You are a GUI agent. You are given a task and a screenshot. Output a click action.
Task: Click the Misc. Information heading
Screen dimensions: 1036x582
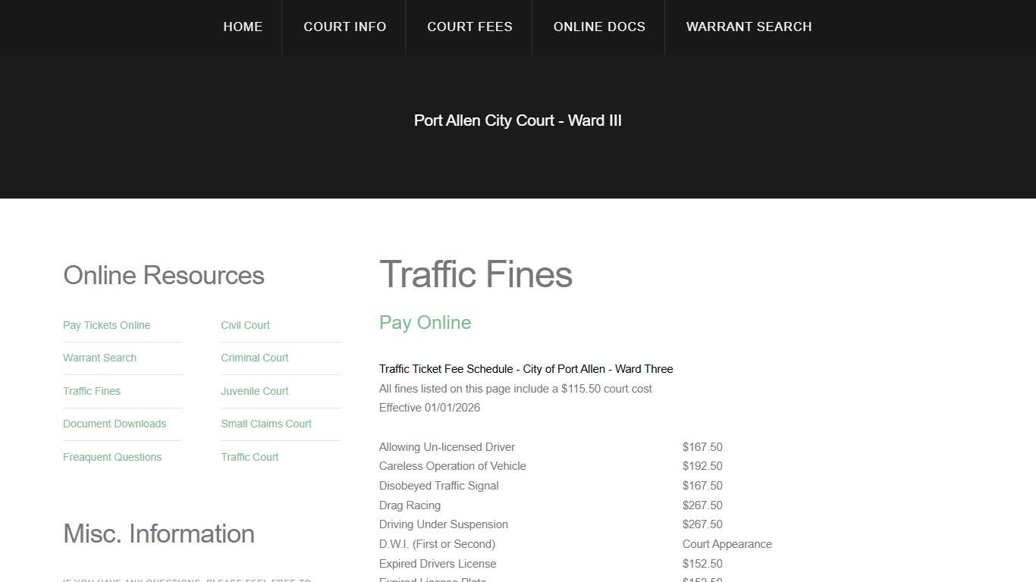coord(159,533)
